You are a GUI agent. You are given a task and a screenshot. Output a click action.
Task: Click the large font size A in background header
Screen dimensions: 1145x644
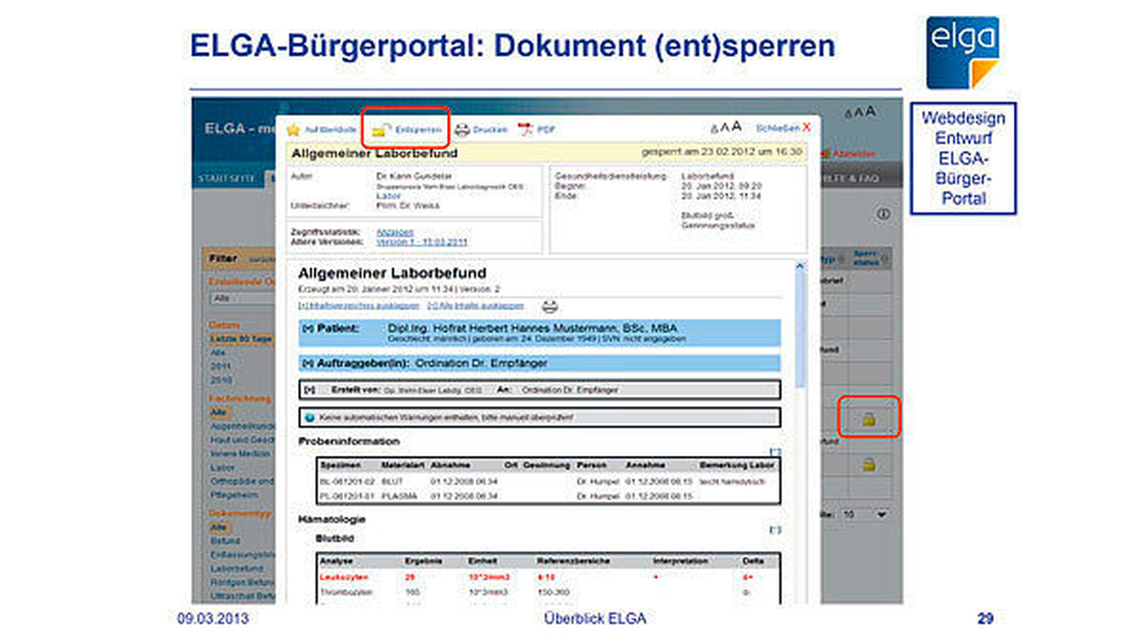point(870,111)
